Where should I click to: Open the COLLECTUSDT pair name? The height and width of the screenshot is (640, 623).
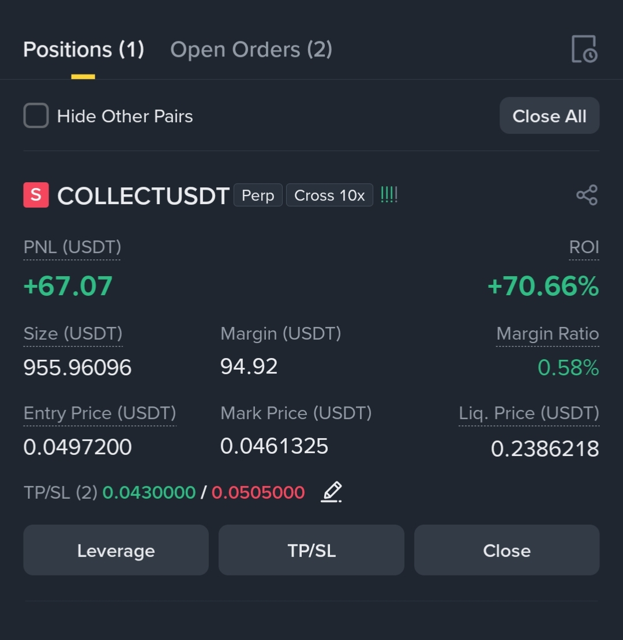(143, 196)
